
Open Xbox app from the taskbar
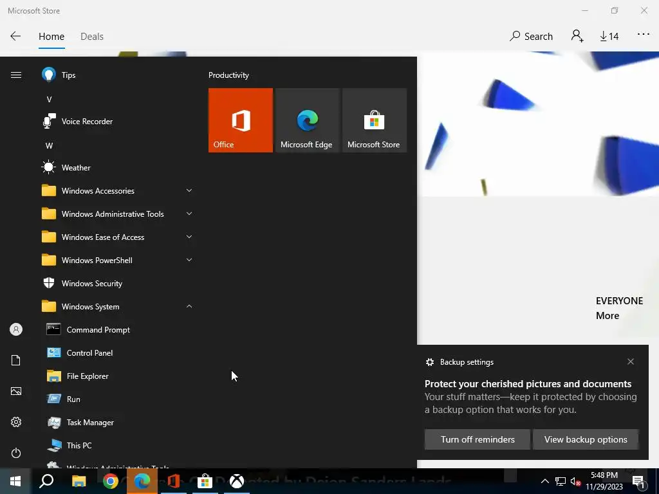point(237,481)
